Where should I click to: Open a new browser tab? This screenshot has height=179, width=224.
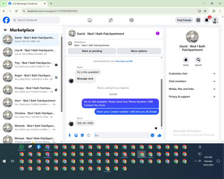[51, 4]
